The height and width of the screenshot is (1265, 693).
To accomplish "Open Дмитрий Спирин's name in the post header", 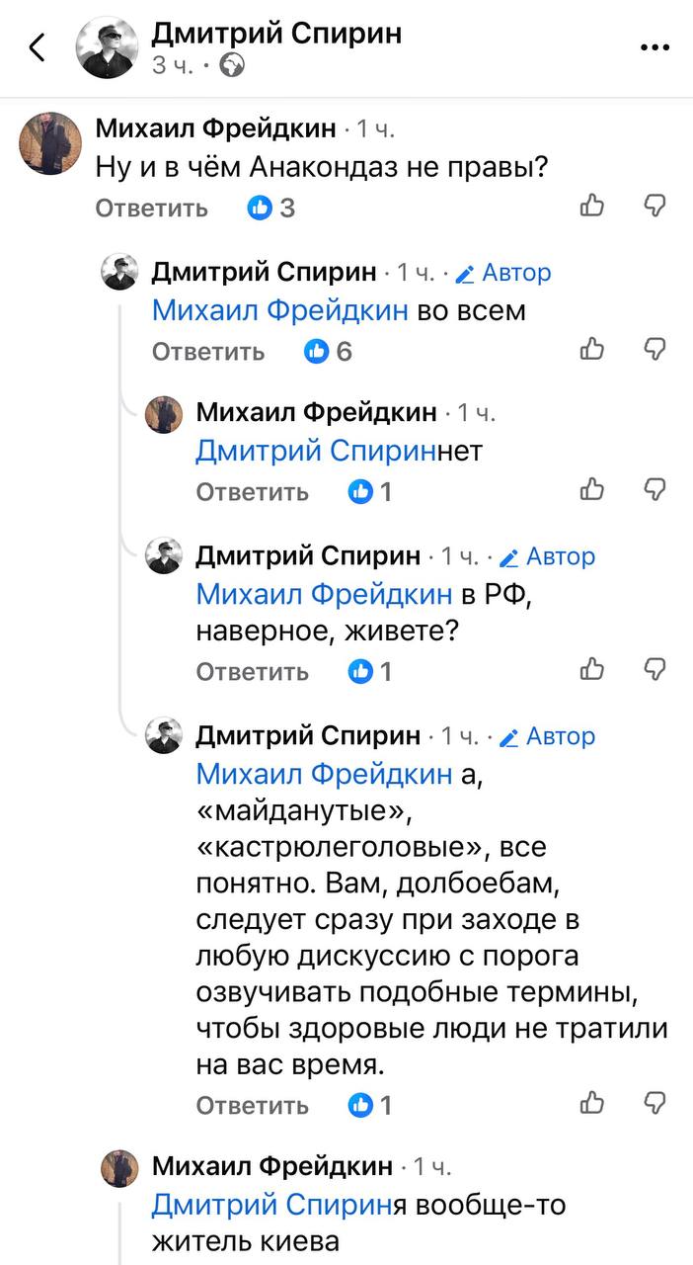I will (276, 34).
